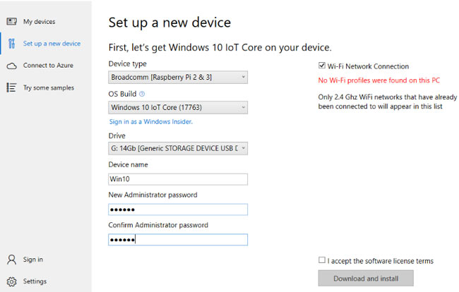This screenshot has height=292, width=459.
Task: Click the My devices board icon
Action: point(12,21)
